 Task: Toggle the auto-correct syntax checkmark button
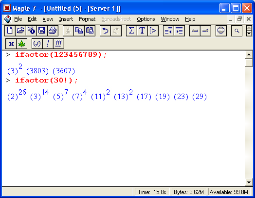37,44
